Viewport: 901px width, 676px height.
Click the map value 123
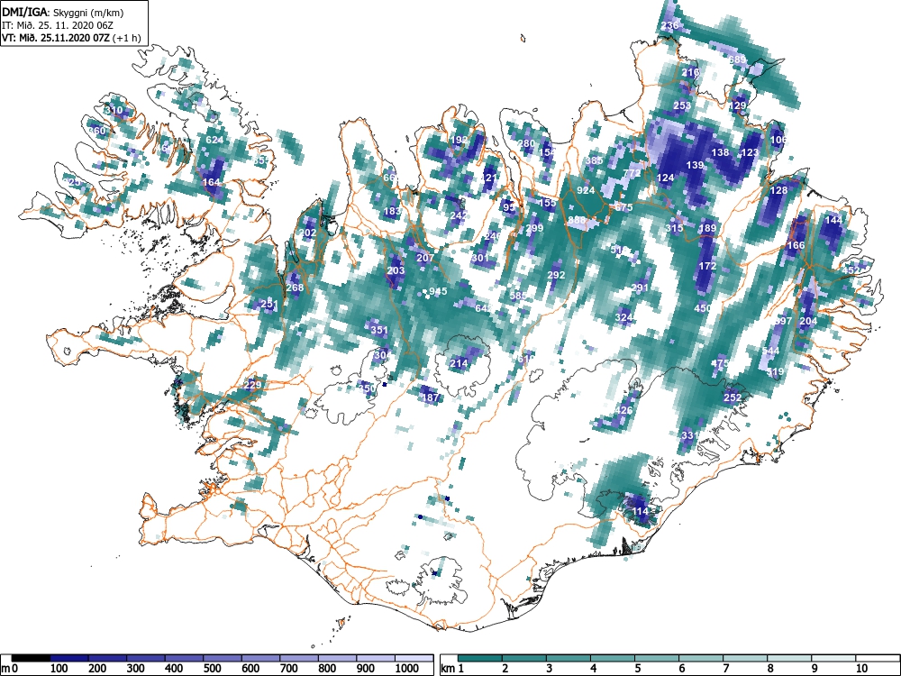750,153
